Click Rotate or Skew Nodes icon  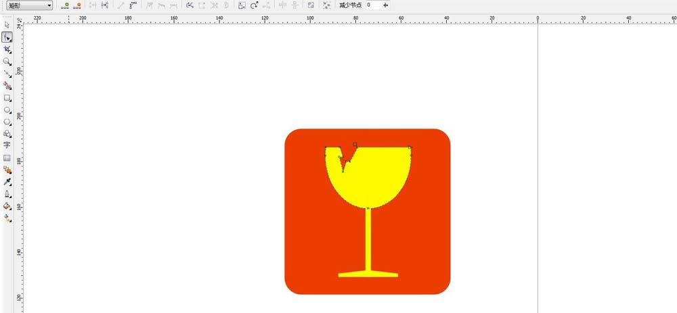click(255, 5)
